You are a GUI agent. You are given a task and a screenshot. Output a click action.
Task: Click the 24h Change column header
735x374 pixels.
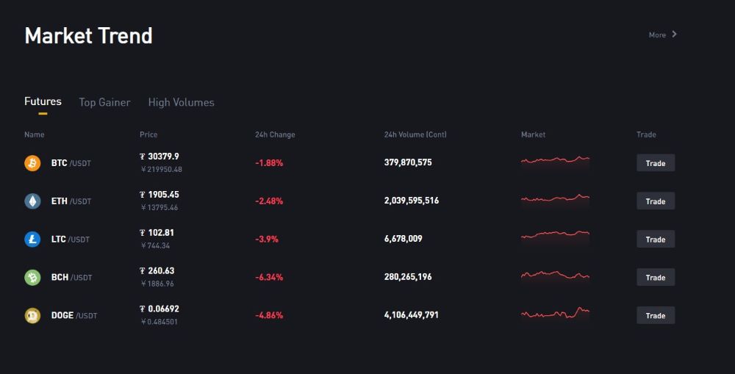(275, 135)
